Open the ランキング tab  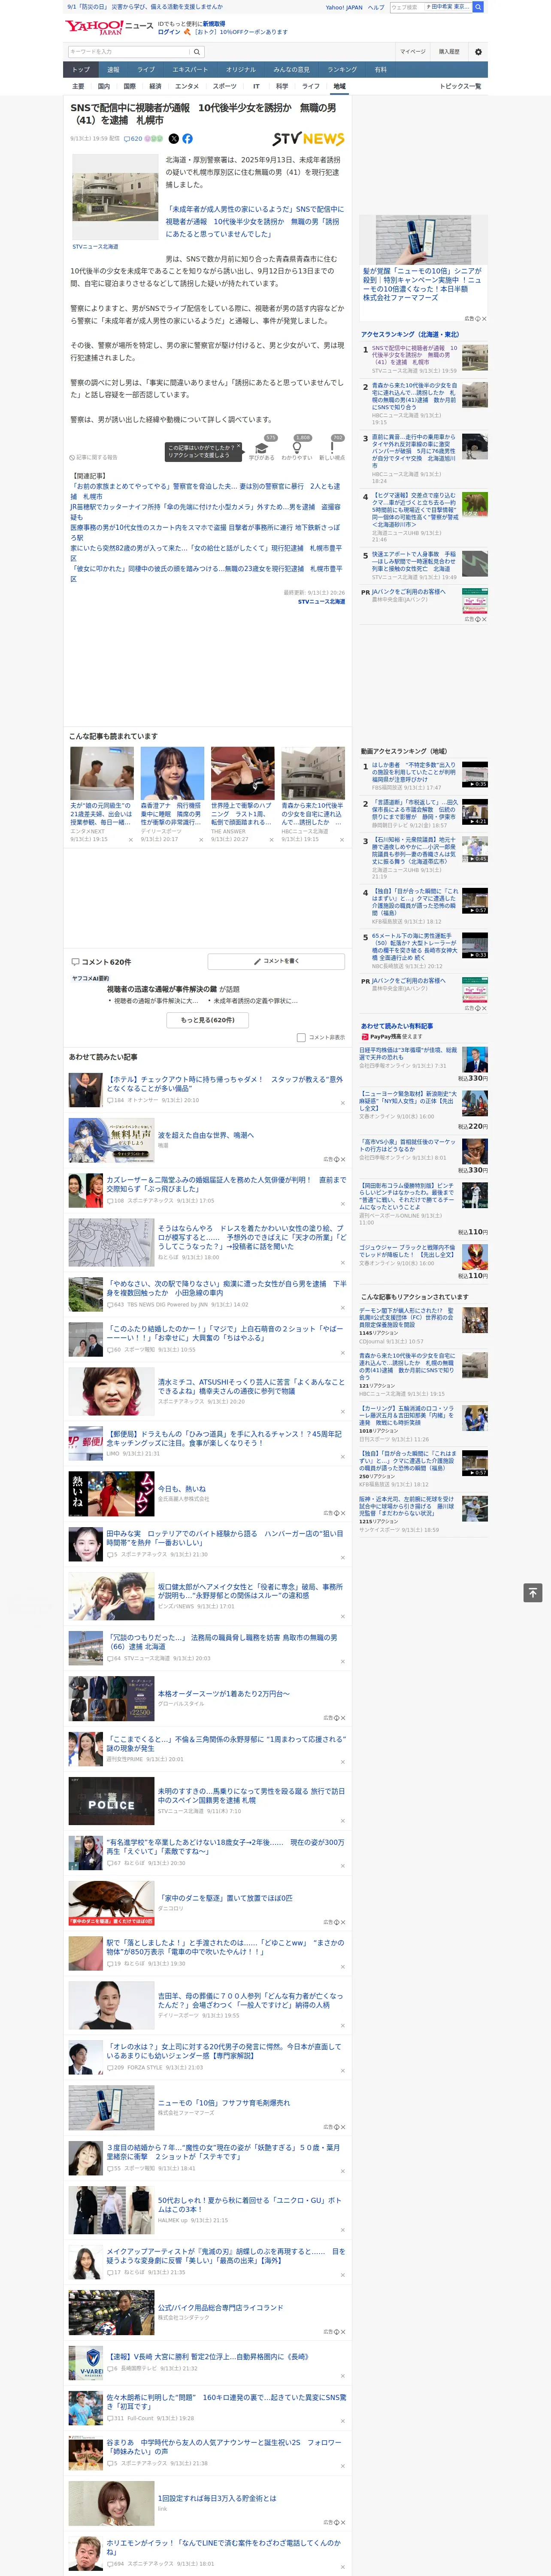point(342,70)
